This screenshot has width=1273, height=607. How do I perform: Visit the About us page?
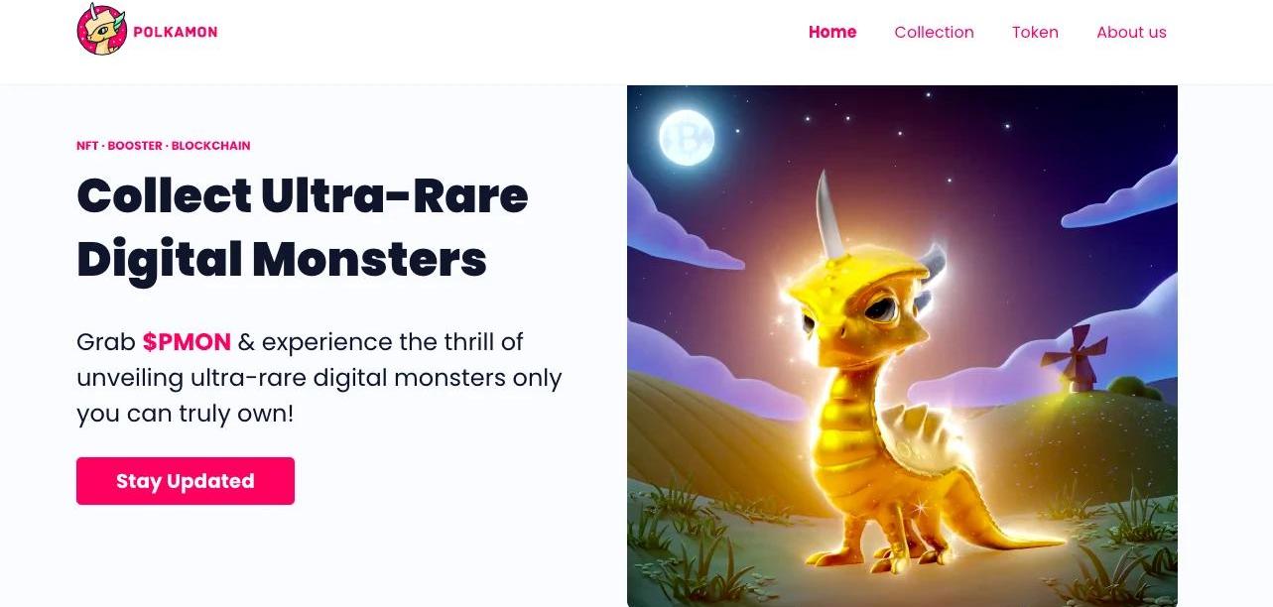pos(1131,32)
